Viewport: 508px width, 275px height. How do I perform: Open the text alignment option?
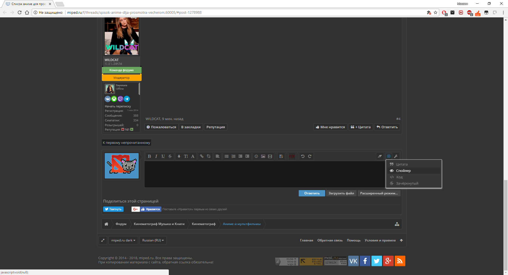(217, 156)
